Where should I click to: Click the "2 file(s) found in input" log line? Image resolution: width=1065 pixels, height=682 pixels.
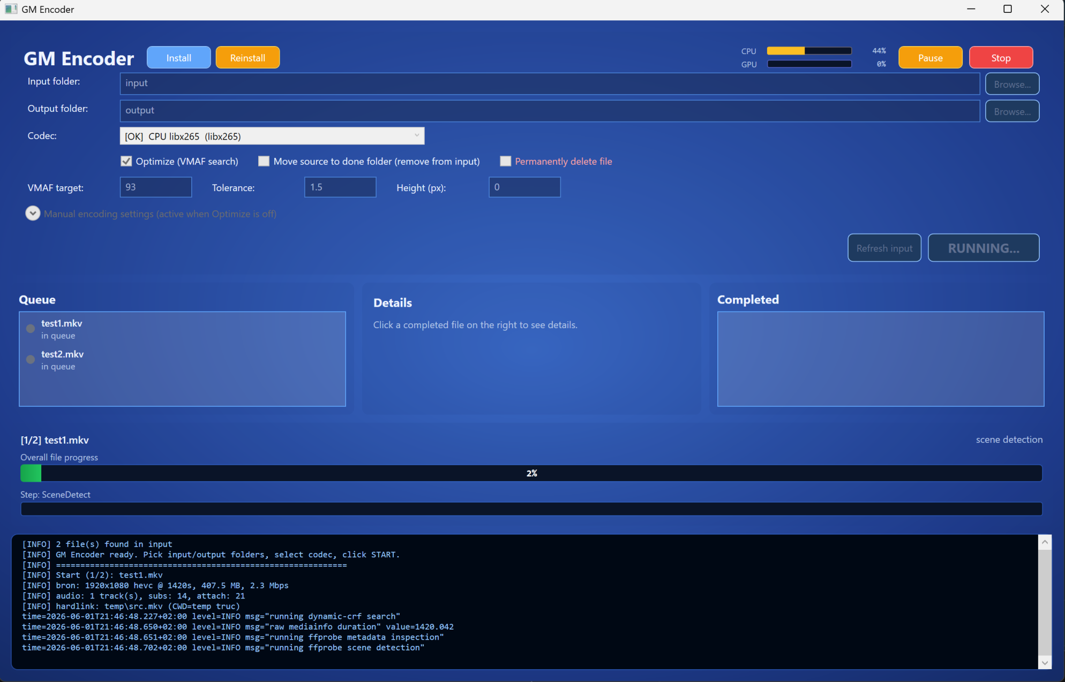click(97, 544)
